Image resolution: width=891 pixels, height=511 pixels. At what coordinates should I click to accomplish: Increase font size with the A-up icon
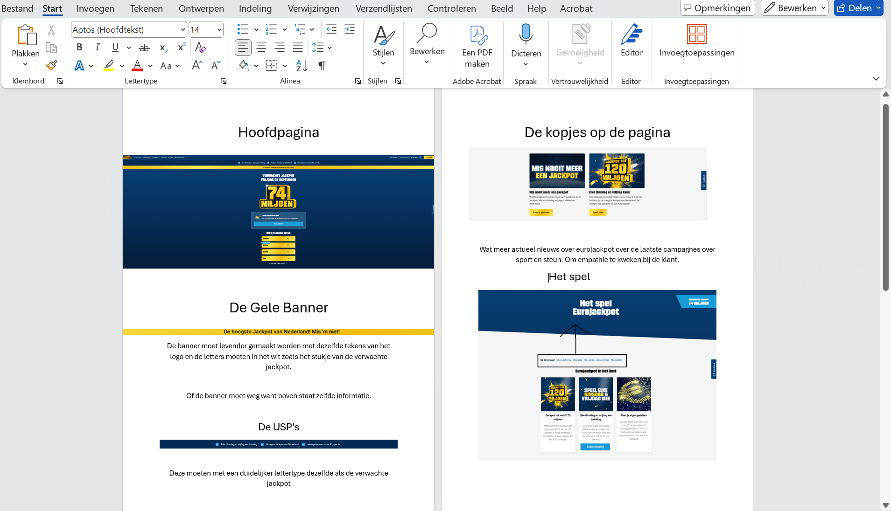click(197, 66)
